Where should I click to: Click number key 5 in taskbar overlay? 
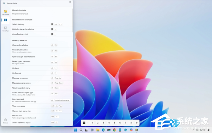tap(114, 123)
